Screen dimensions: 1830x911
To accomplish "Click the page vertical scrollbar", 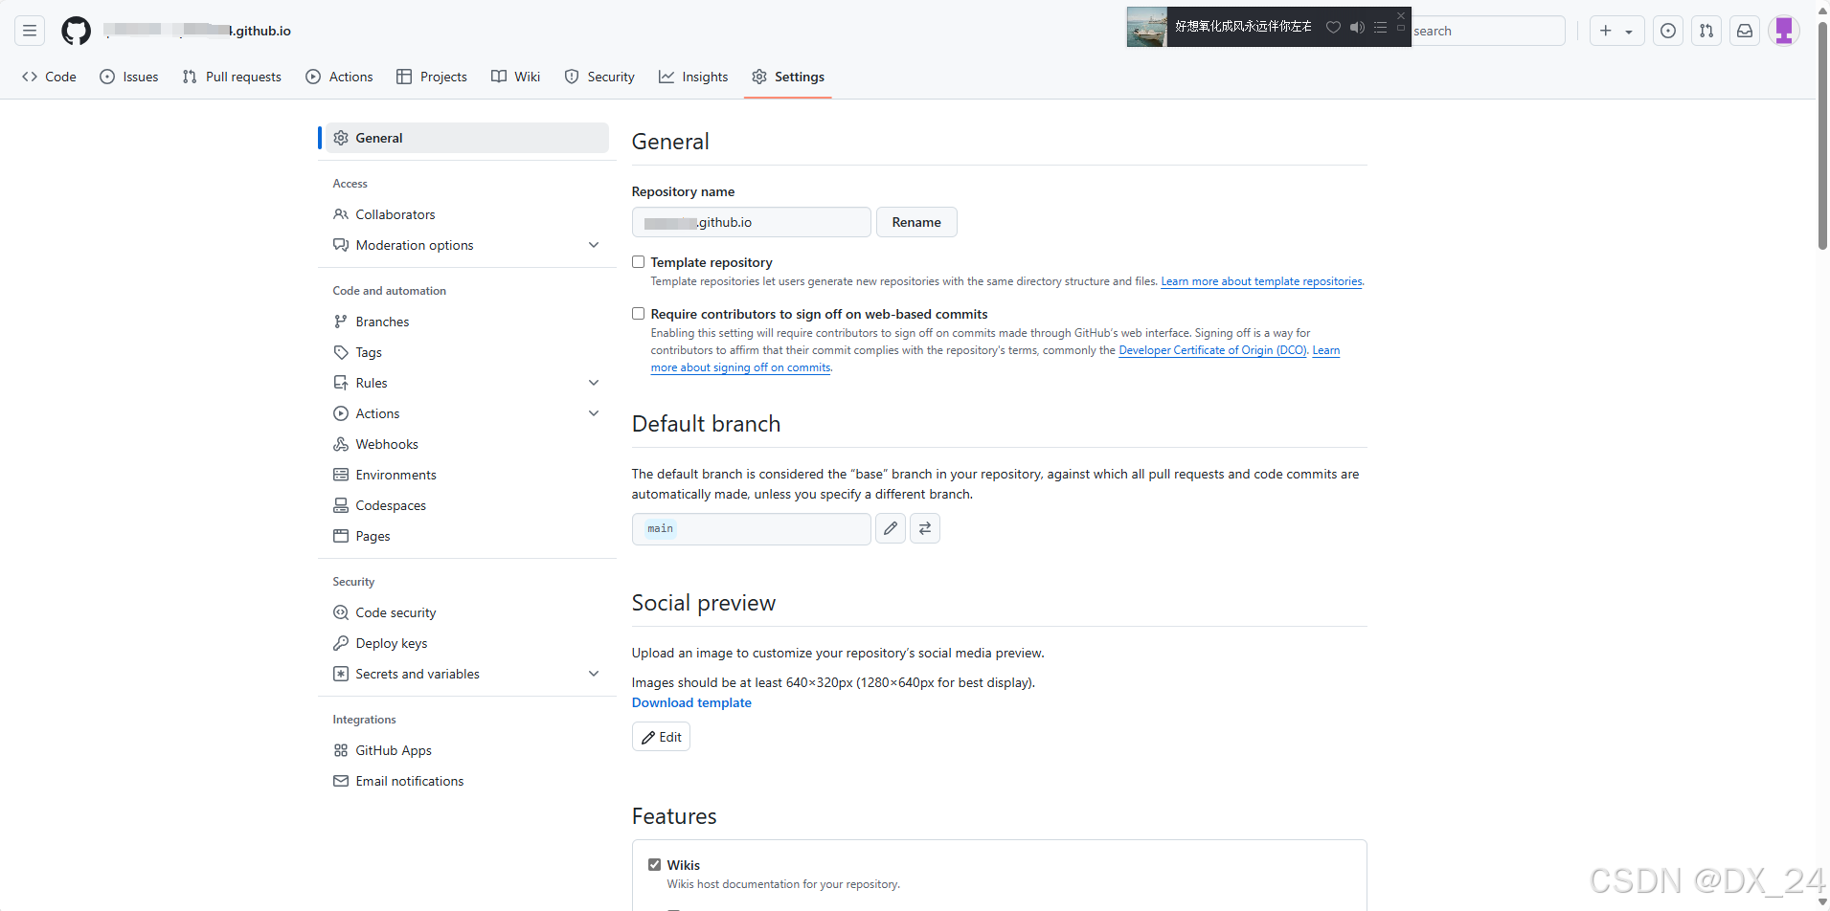I will click(x=1822, y=134).
